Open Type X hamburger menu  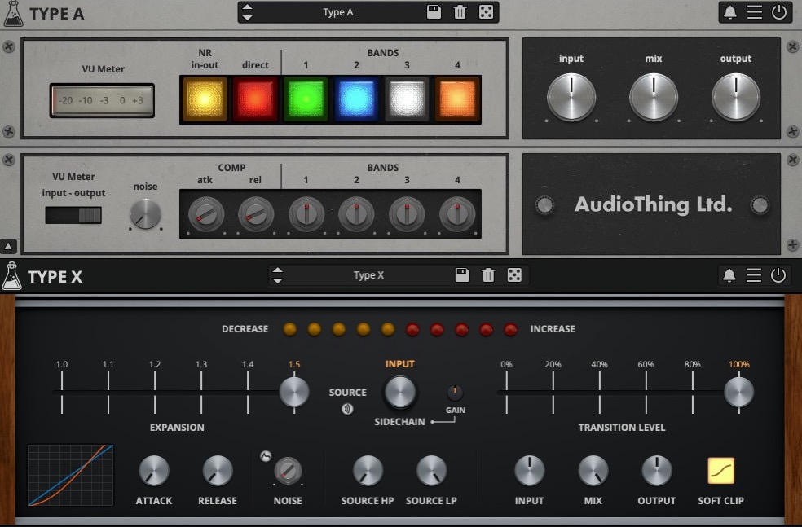coord(753,275)
